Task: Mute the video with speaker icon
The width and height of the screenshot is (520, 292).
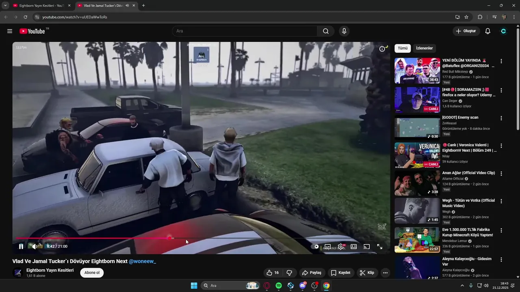Action: coord(35,246)
